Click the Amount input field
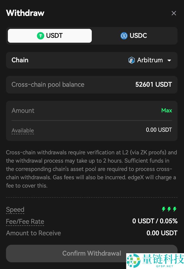This screenshot has height=269, width=184. tap(79, 111)
